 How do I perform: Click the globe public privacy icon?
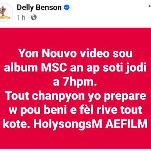34,17
